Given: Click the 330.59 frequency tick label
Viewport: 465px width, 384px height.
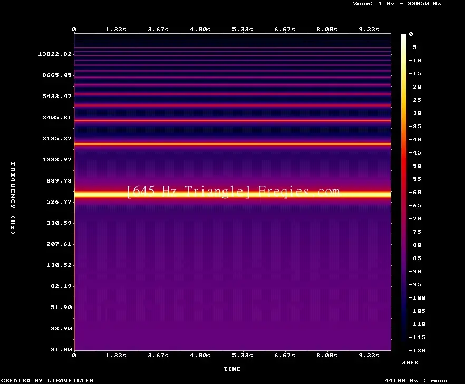Looking at the screenshot, I should pyautogui.click(x=59, y=223).
